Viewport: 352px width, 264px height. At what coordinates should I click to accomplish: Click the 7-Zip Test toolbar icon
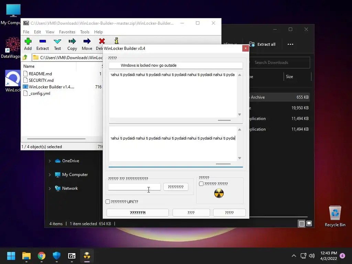tap(57, 41)
